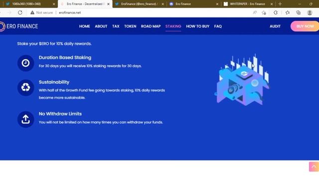This screenshot has width=319, height=179.
Task: Click 'With half of the Growth Fund' text
Action: click(x=102, y=94)
